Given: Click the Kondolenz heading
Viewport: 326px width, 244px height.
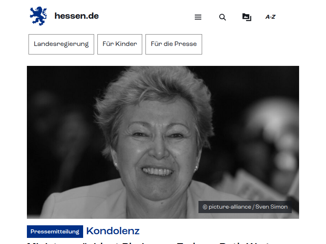Looking at the screenshot, I should pos(113,231).
